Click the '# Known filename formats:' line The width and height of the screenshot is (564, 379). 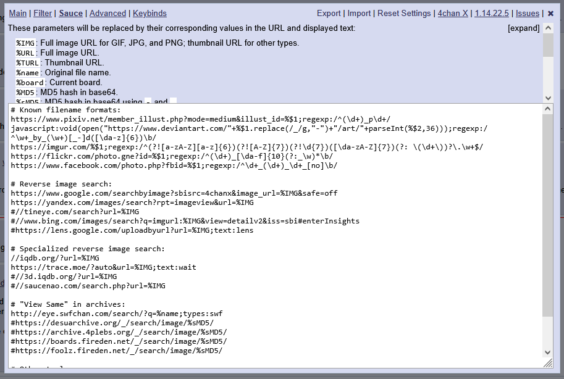coord(66,110)
